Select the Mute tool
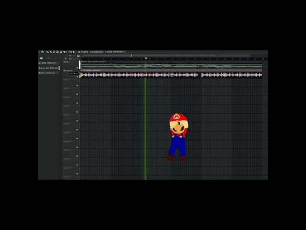 pyautogui.click(x=57, y=52)
